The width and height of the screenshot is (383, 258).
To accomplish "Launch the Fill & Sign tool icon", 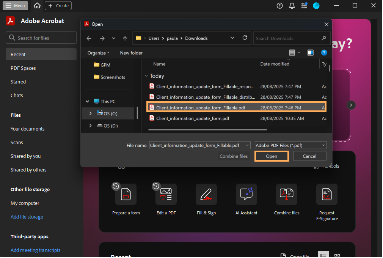I will click(206, 194).
